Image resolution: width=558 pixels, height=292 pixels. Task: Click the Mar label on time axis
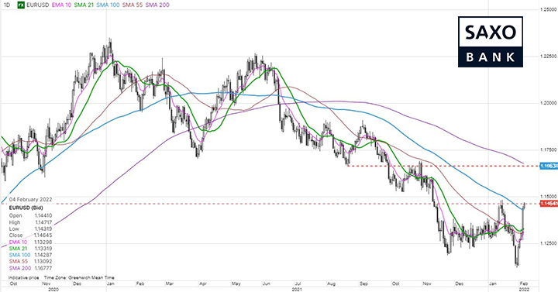click(169, 283)
